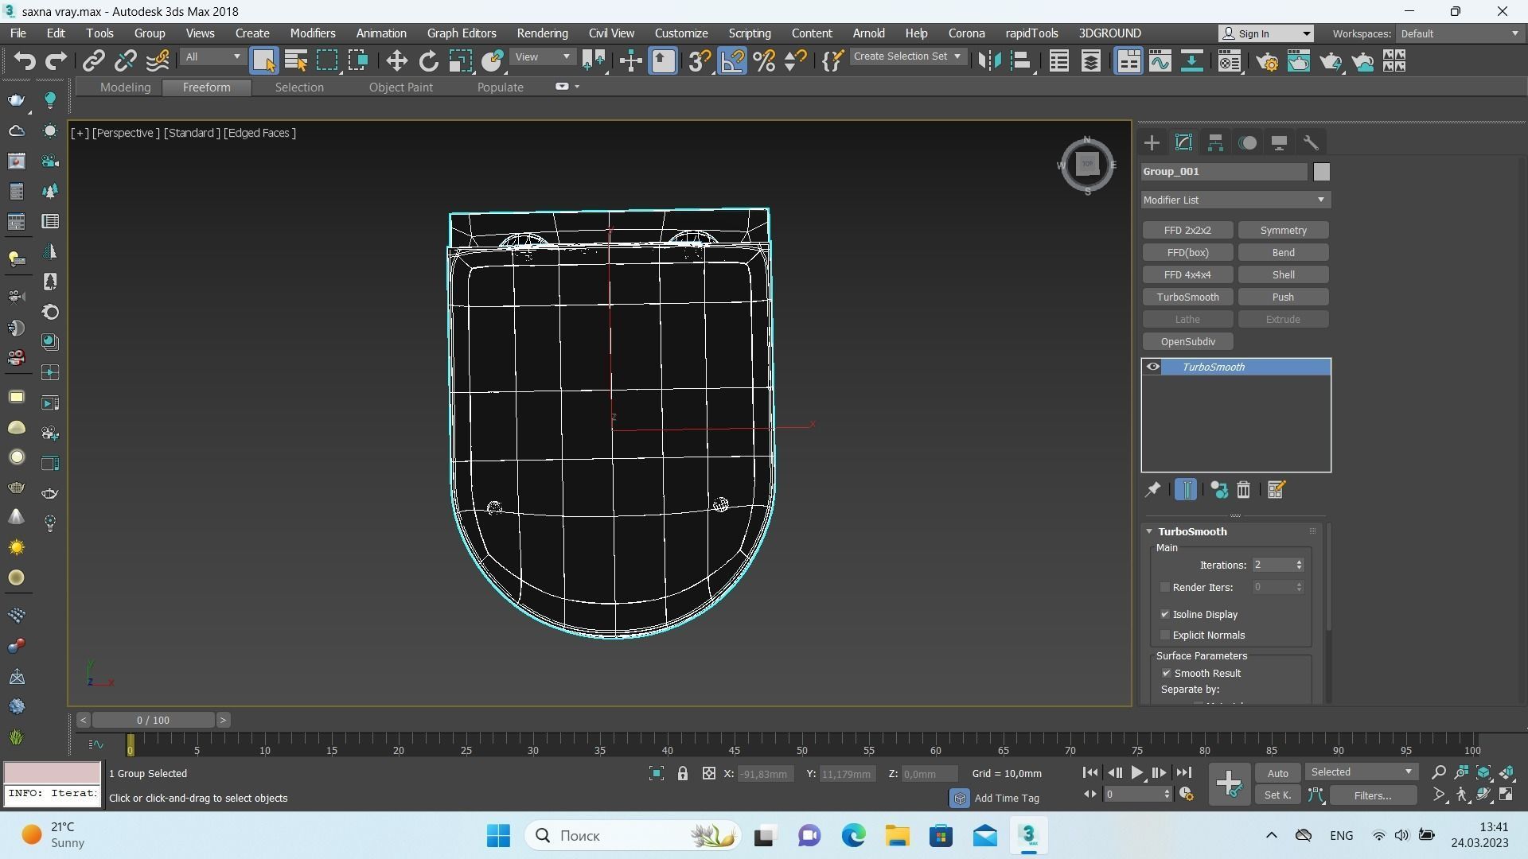The width and height of the screenshot is (1528, 859).
Task: Apply the OpenSubdiv modifier button
Action: coord(1187,341)
